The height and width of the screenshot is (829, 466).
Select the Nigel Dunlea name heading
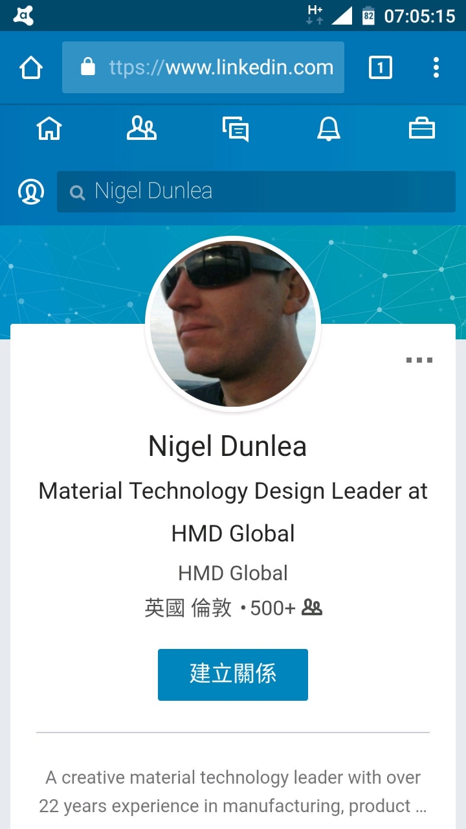pos(227,447)
